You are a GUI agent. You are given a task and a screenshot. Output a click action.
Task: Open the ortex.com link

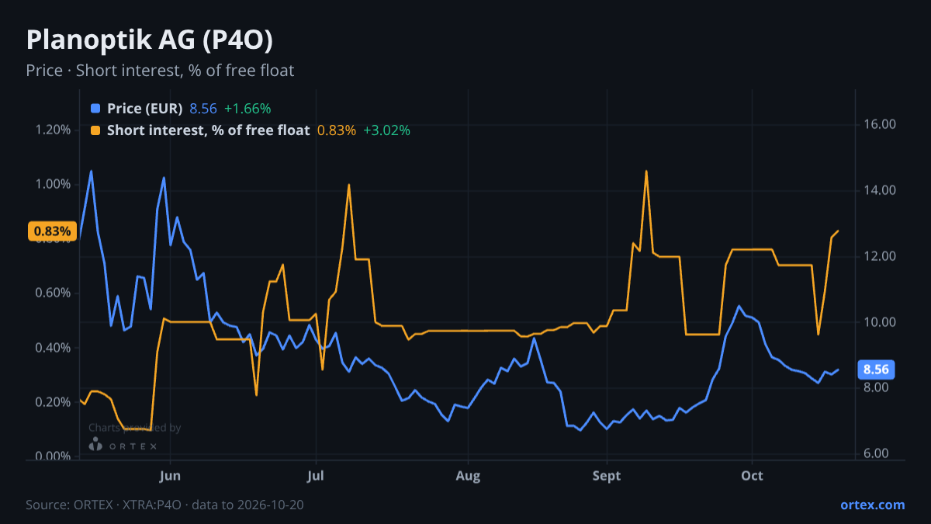pos(872,505)
